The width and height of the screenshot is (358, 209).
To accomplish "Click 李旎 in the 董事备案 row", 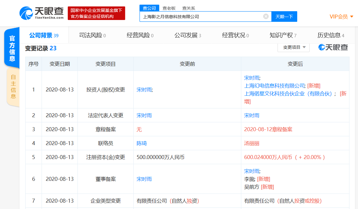I will (249, 179).
